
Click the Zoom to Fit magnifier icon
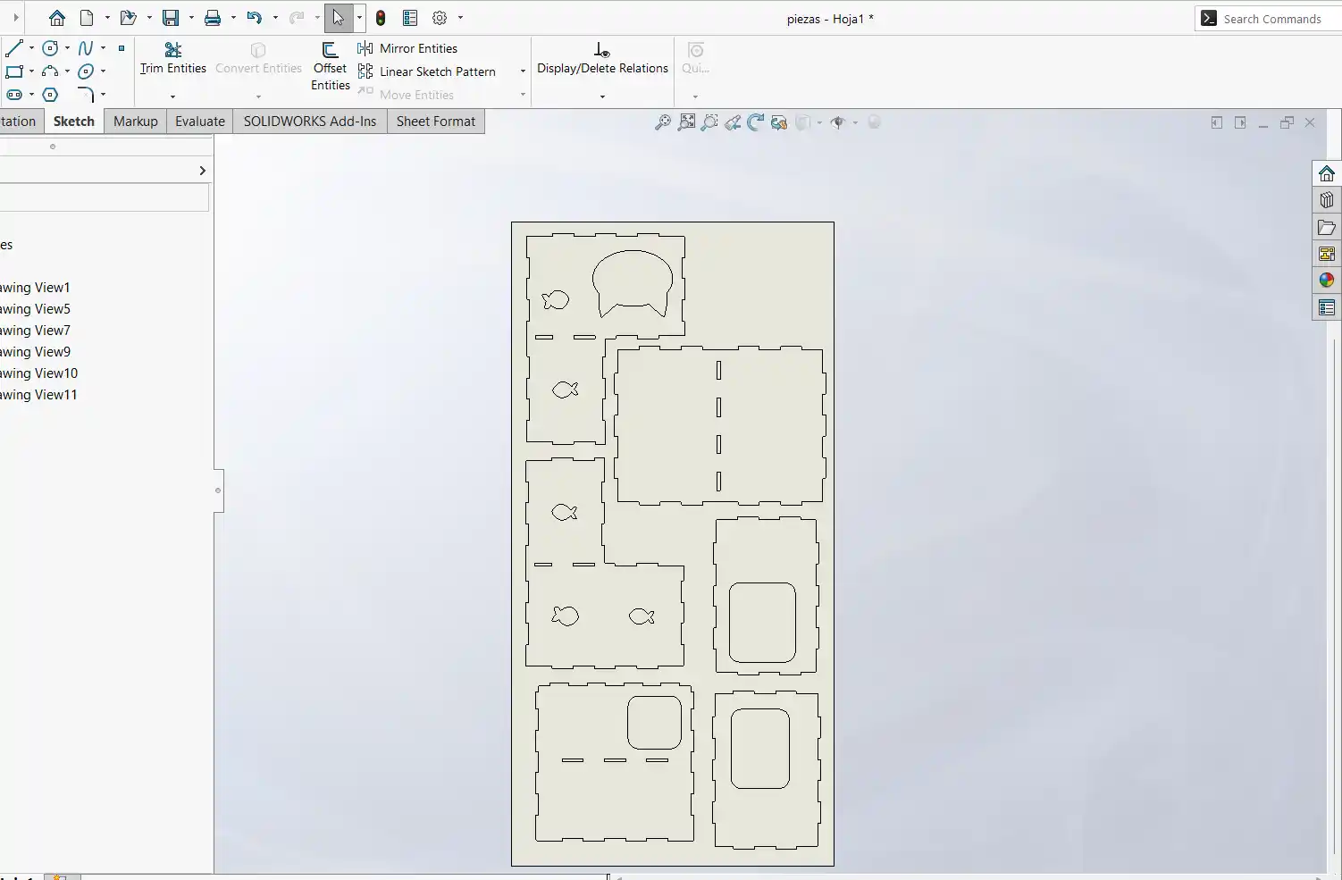pos(663,122)
